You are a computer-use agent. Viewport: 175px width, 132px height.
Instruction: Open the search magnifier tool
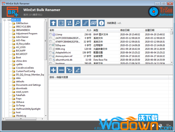[77, 23]
